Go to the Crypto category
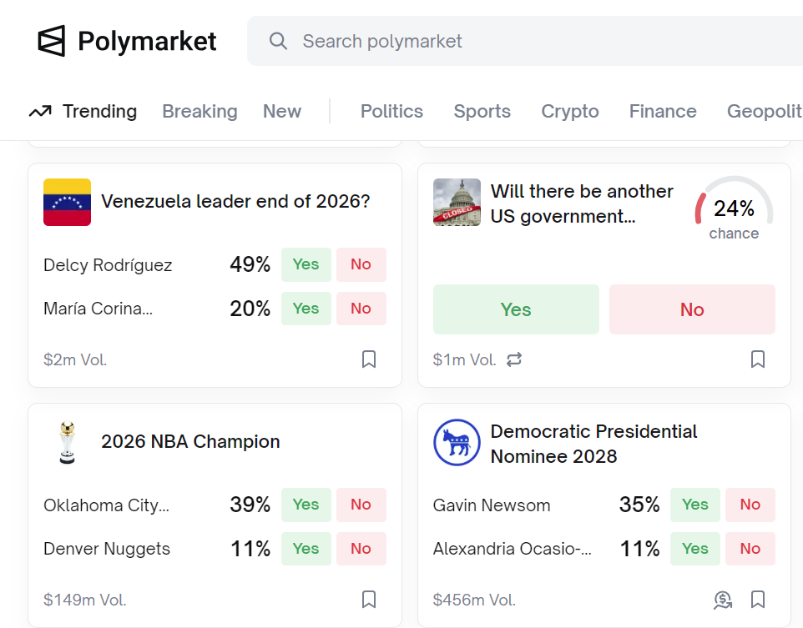The height and width of the screenshot is (628, 803). tap(570, 111)
